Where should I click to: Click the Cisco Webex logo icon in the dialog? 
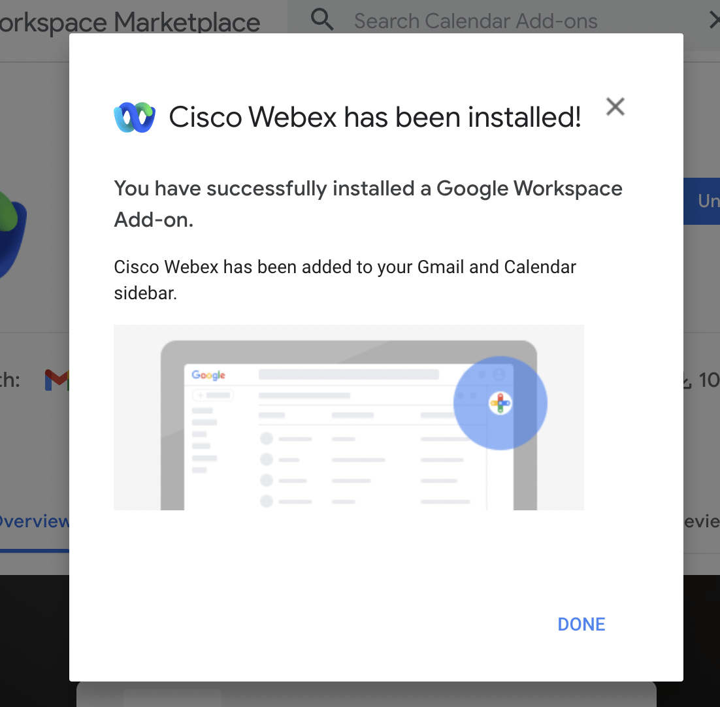135,116
